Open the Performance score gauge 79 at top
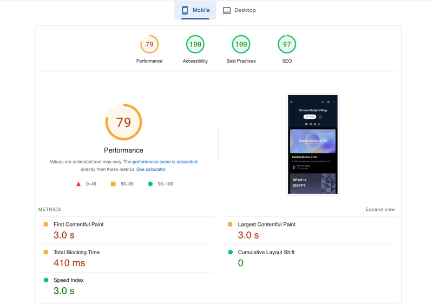Screen dimensions: 433x304 [x=149, y=44]
